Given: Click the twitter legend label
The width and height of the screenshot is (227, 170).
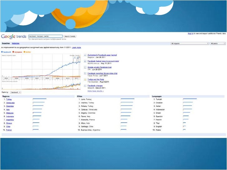Looking at the screenshot, I should 28,52.
